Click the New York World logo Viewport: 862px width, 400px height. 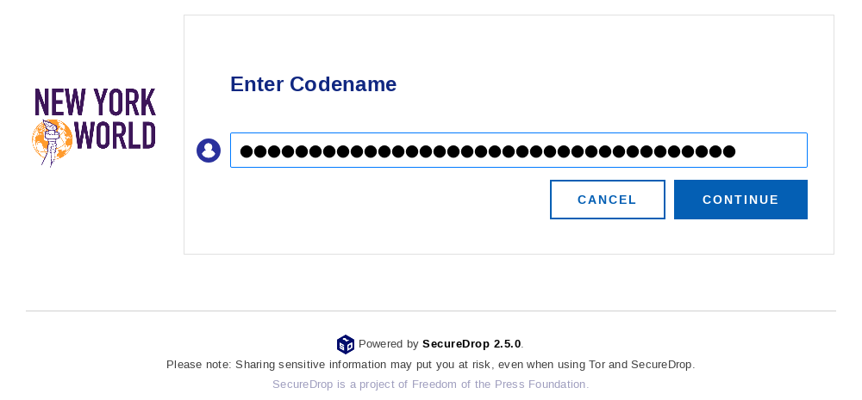[x=94, y=126]
